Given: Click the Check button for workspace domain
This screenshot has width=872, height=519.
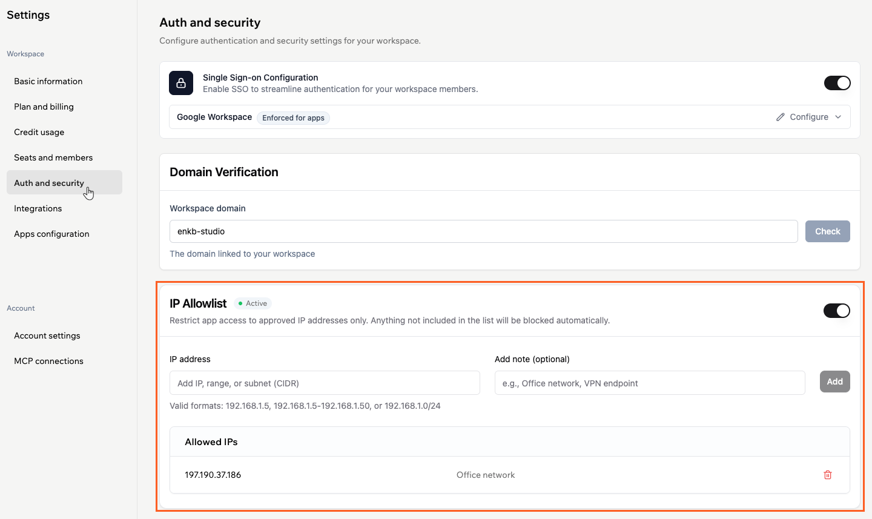Looking at the screenshot, I should (827, 231).
